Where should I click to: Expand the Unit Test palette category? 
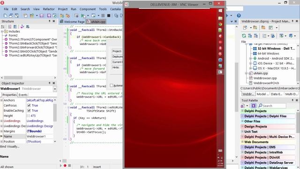tap(242, 131)
